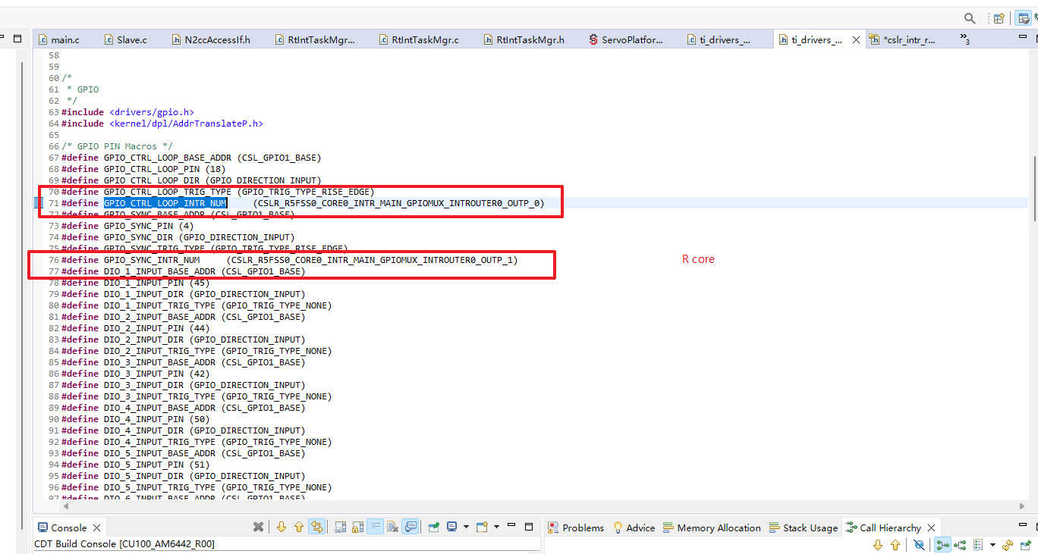Minimize the Console panel
Image resolution: width=1038 pixels, height=554 pixels.
pos(511,526)
